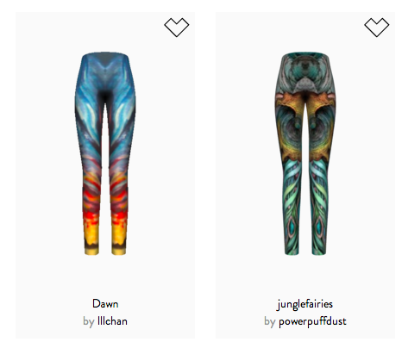Click the 'by' label before powerpuffdust
Image resolution: width=408 pixels, height=348 pixels.
point(270,321)
